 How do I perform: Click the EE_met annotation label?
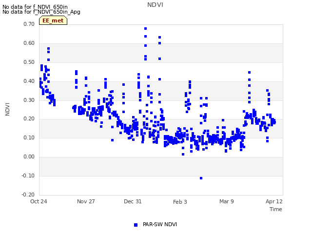(x=53, y=20)
